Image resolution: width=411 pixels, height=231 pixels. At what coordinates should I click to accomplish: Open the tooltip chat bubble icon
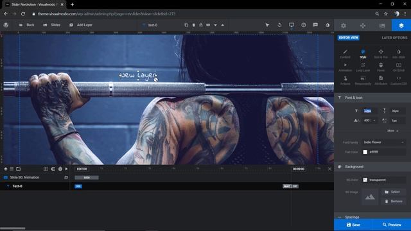pos(315,25)
